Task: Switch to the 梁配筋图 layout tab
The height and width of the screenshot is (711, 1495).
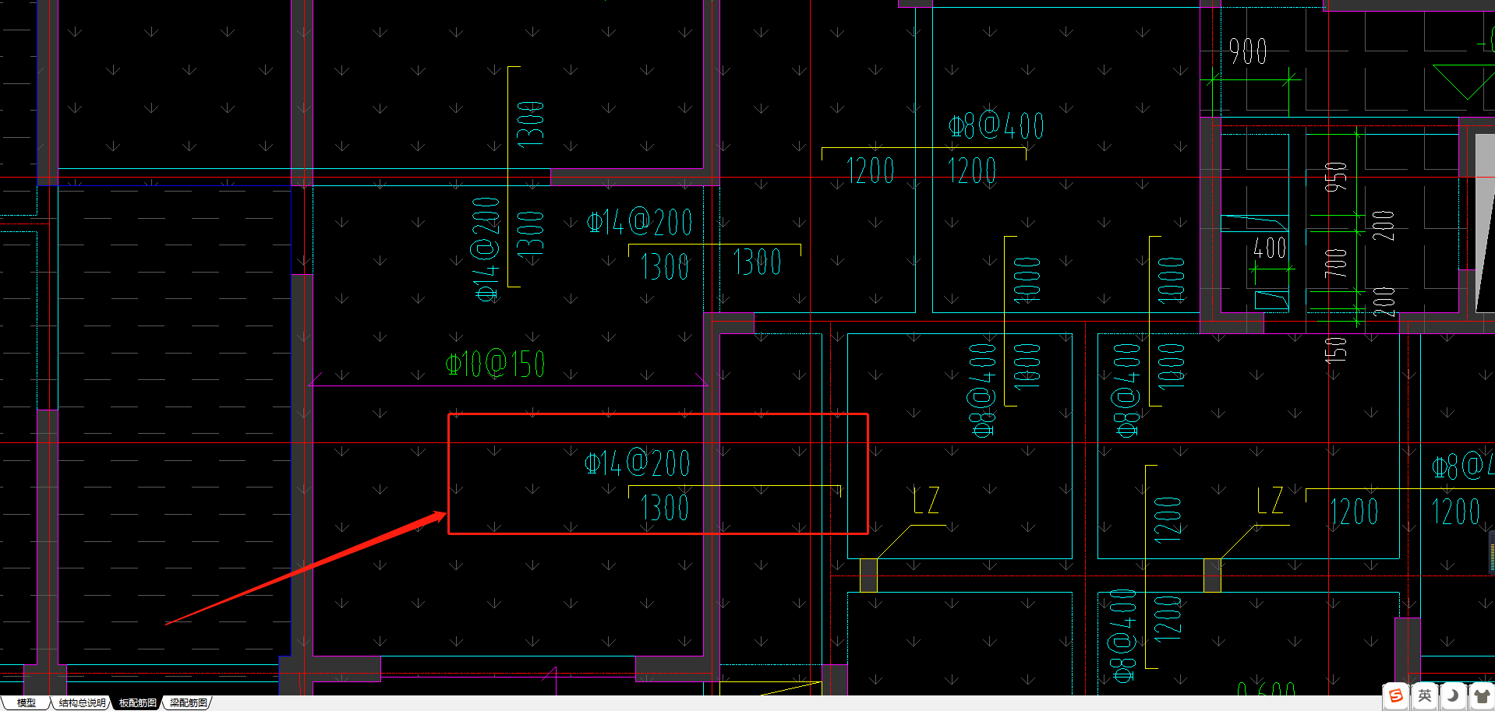Action: [x=189, y=702]
